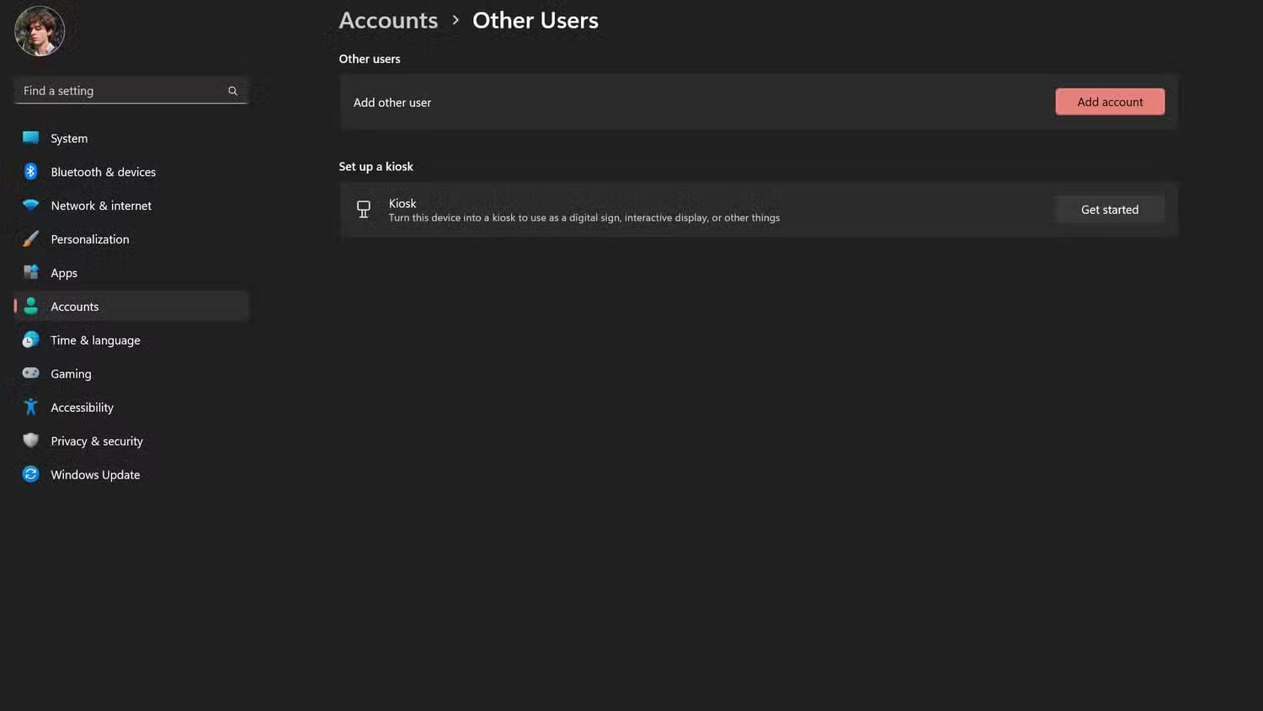1263x711 pixels.
Task: Navigate to the Accounts breadcrumb link
Action: point(387,19)
